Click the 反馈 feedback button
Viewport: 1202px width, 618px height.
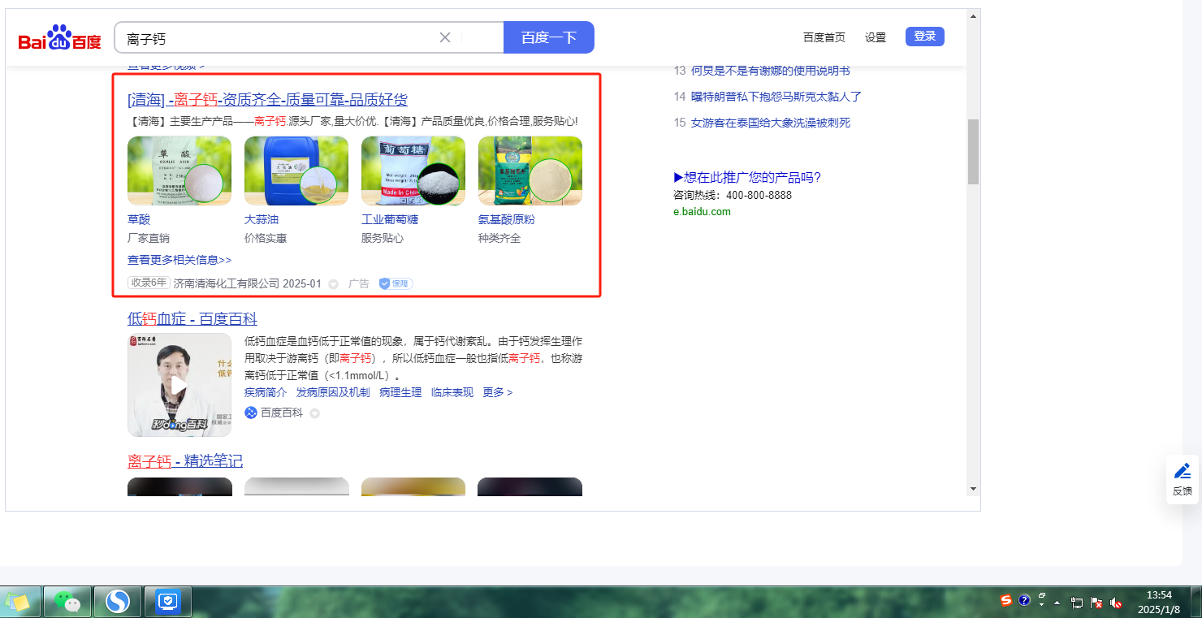(x=1183, y=479)
